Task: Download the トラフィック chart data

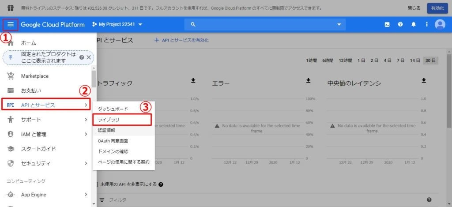Action: pos(193,80)
